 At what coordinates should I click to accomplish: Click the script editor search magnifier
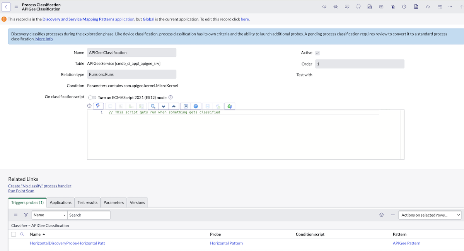153,106
